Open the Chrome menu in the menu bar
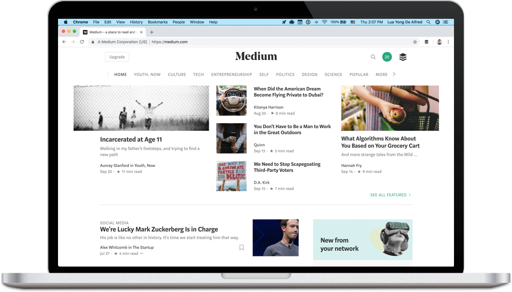Screen dimensions: 512x292 click(80, 22)
